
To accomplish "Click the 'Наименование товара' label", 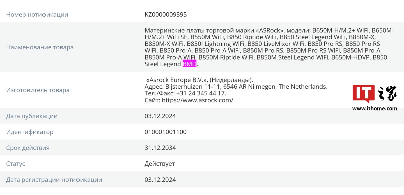I will coord(40,47).
